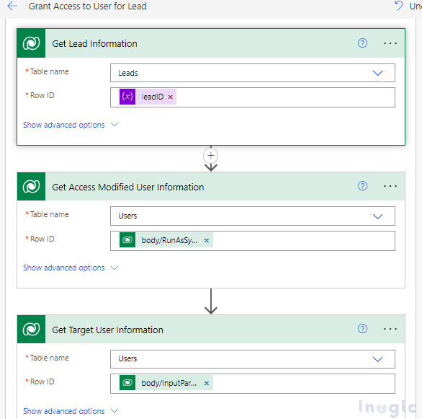Image resolution: width=422 pixels, height=419 pixels.
Task: Click the Row ID field in Get Lead Information
Action: coord(253,97)
